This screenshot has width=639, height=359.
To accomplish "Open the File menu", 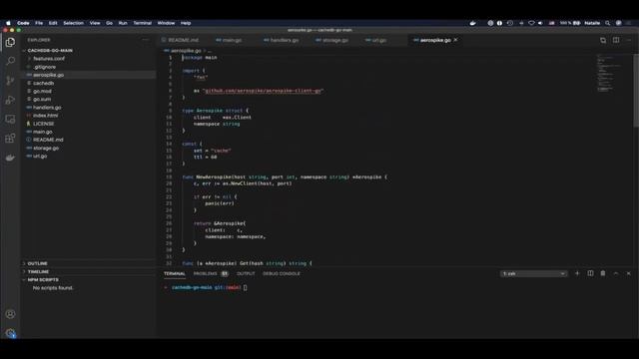I will tap(39, 23).
